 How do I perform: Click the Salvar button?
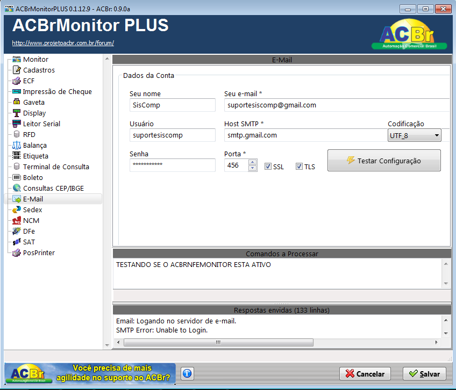(424, 374)
